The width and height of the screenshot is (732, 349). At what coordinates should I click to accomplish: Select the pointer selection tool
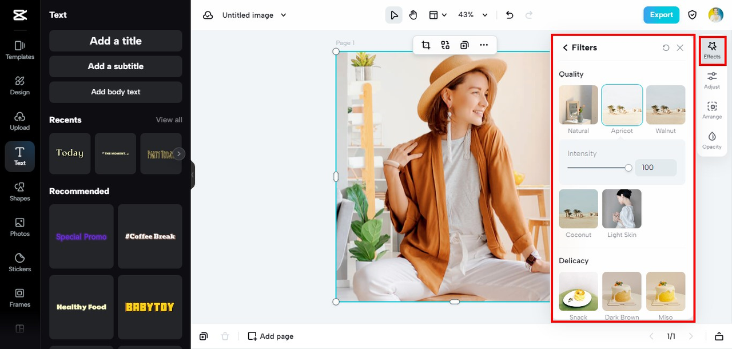click(394, 15)
